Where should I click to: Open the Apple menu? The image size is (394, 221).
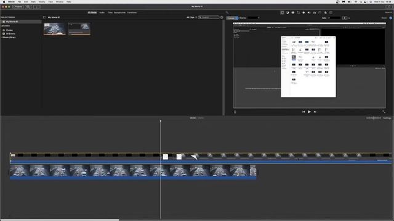[x=4, y=2]
